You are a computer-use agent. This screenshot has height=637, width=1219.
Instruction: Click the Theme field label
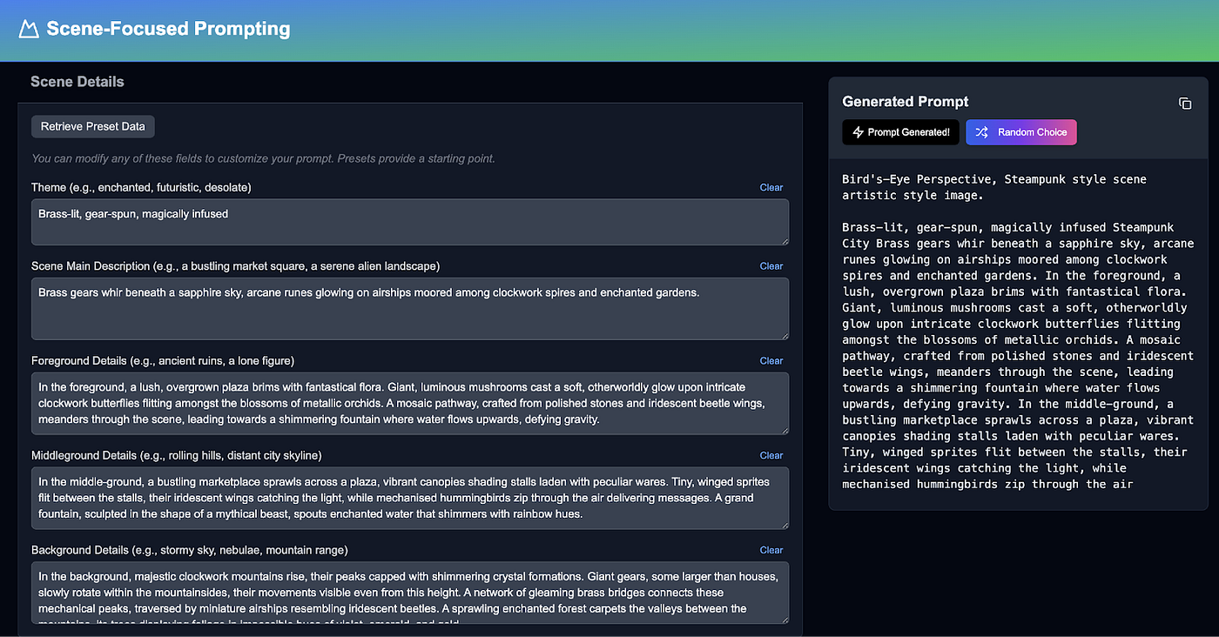(141, 187)
